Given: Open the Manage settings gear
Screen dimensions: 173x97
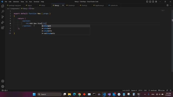Looking at the screenshot, I should tap(3, 86).
